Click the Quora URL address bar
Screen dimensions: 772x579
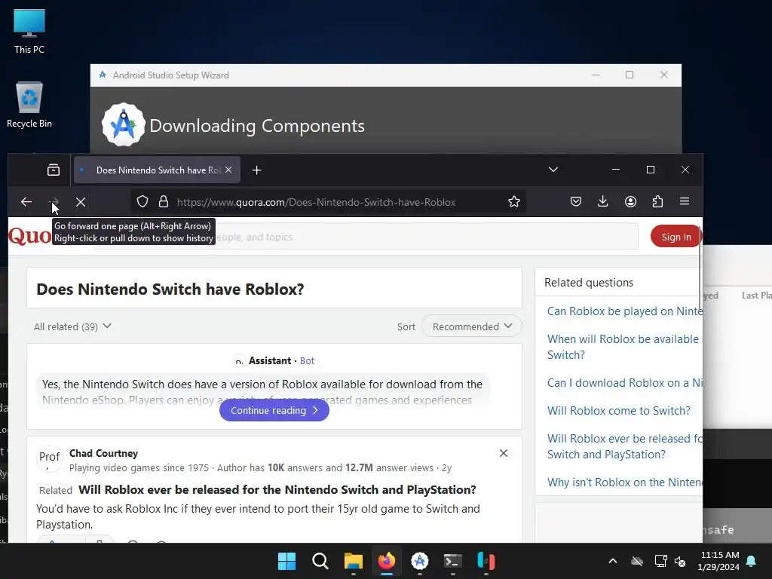pos(316,202)
